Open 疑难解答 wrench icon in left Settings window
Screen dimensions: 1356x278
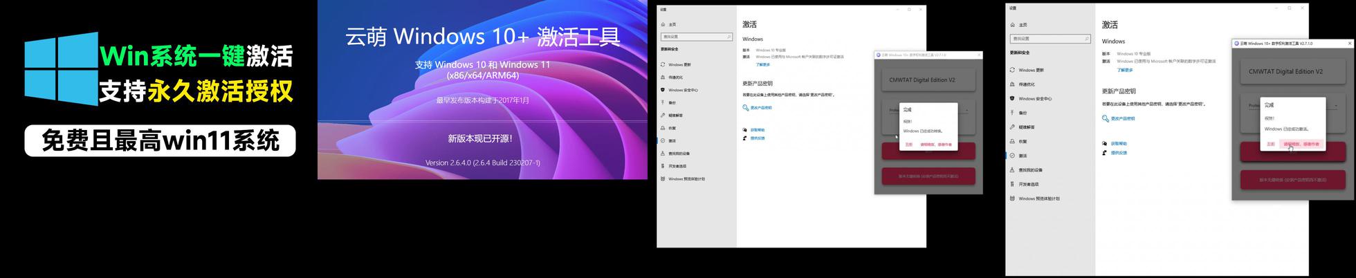(x=663, y=115)
